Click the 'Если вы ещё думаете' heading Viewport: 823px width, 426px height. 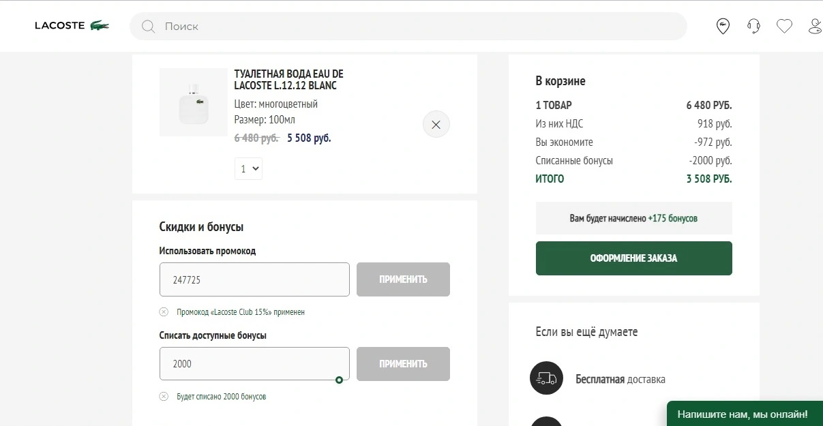(x=586, y=333)
